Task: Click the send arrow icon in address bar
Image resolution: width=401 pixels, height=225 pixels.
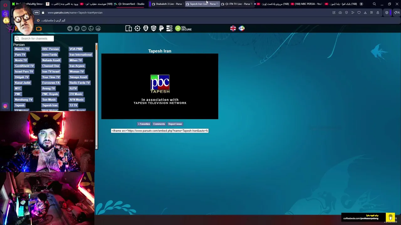Action: click(x=353, y=12)
